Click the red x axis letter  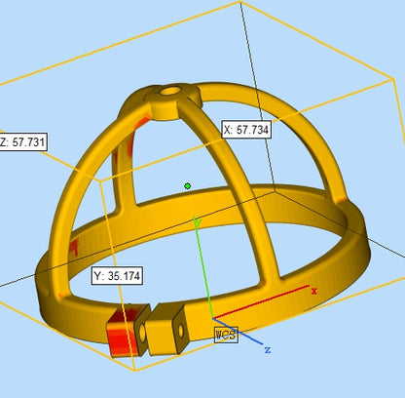[313, 291]
